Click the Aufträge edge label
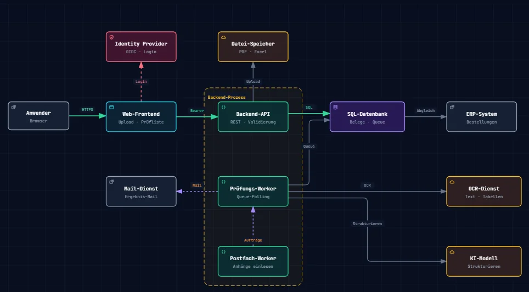This screenshot has height=292, width=529. coord(253,240)
